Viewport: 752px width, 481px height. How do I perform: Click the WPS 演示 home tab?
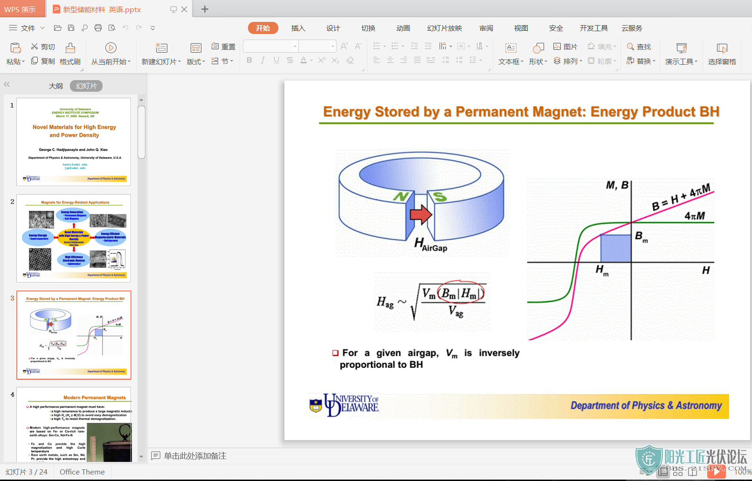(22, 9)
